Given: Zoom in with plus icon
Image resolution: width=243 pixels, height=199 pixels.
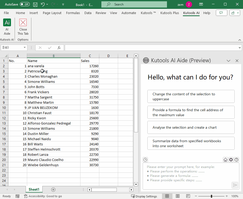Looking at the screenshot, I should [x=227, y=196].
